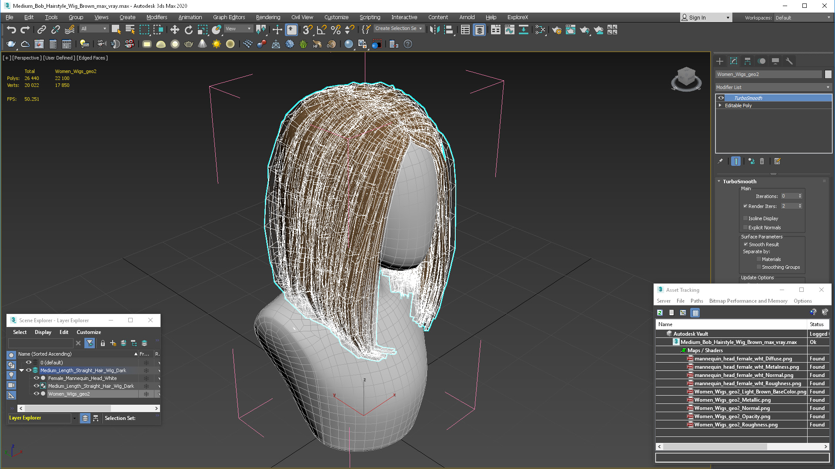The image size is (835, 469).
Task: Open the Workspaces Default dropdown
Action: tap(803, 18)
